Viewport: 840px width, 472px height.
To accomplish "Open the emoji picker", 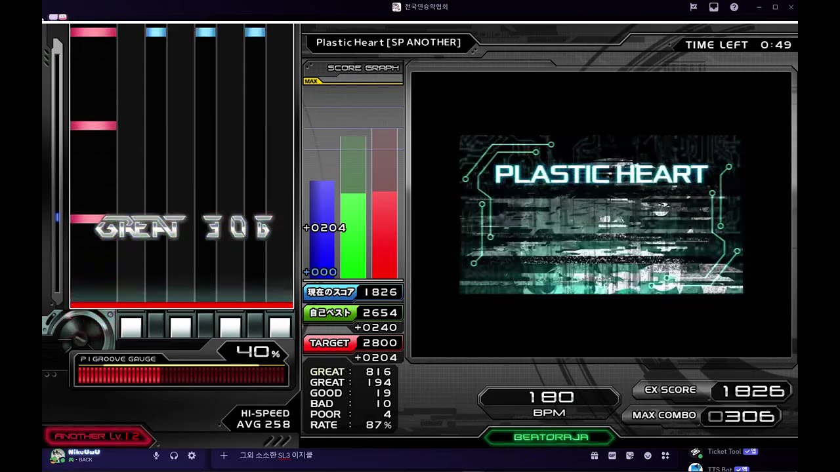I will click(648, 456).
